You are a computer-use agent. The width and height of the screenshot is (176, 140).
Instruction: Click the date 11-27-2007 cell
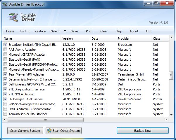(100, 74)
